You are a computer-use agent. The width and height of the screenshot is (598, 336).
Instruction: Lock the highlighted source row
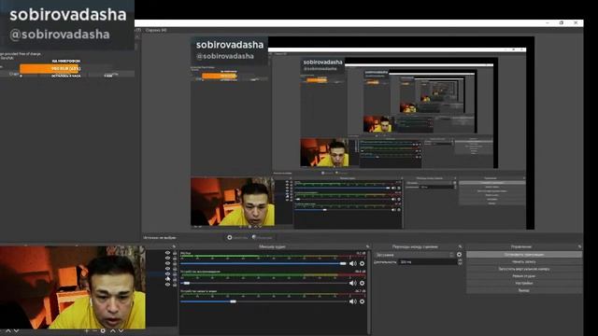tap(175, 273)
